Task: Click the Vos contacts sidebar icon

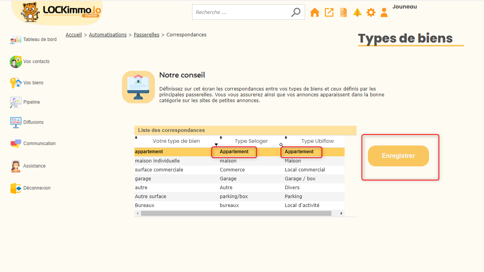Action: 15,62
